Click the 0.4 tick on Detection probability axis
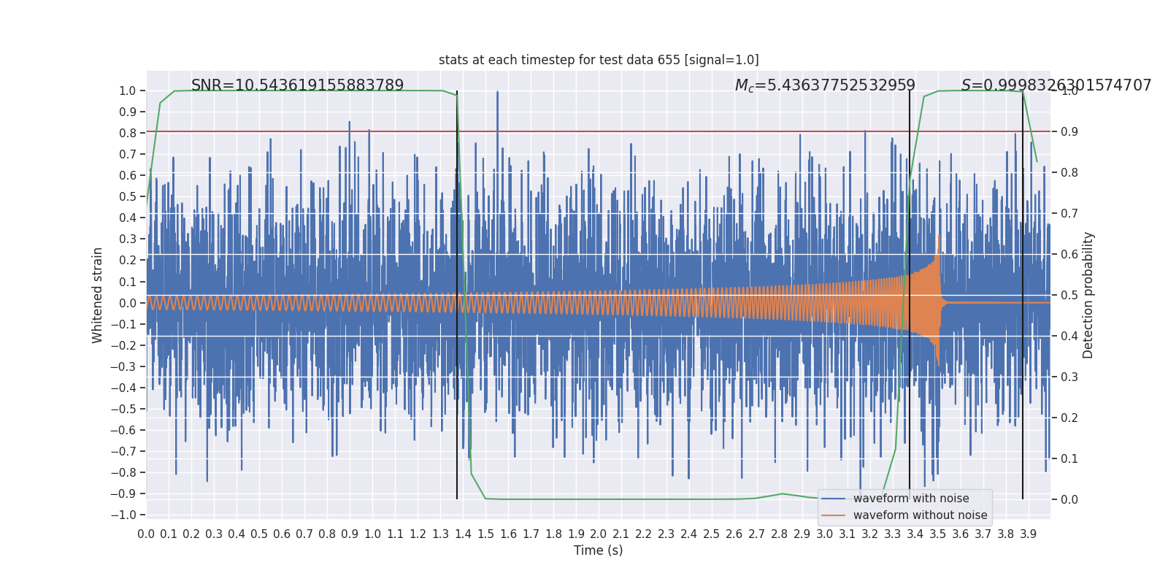The width and height of the screenshot is (1168, 584). (1069, 337)
